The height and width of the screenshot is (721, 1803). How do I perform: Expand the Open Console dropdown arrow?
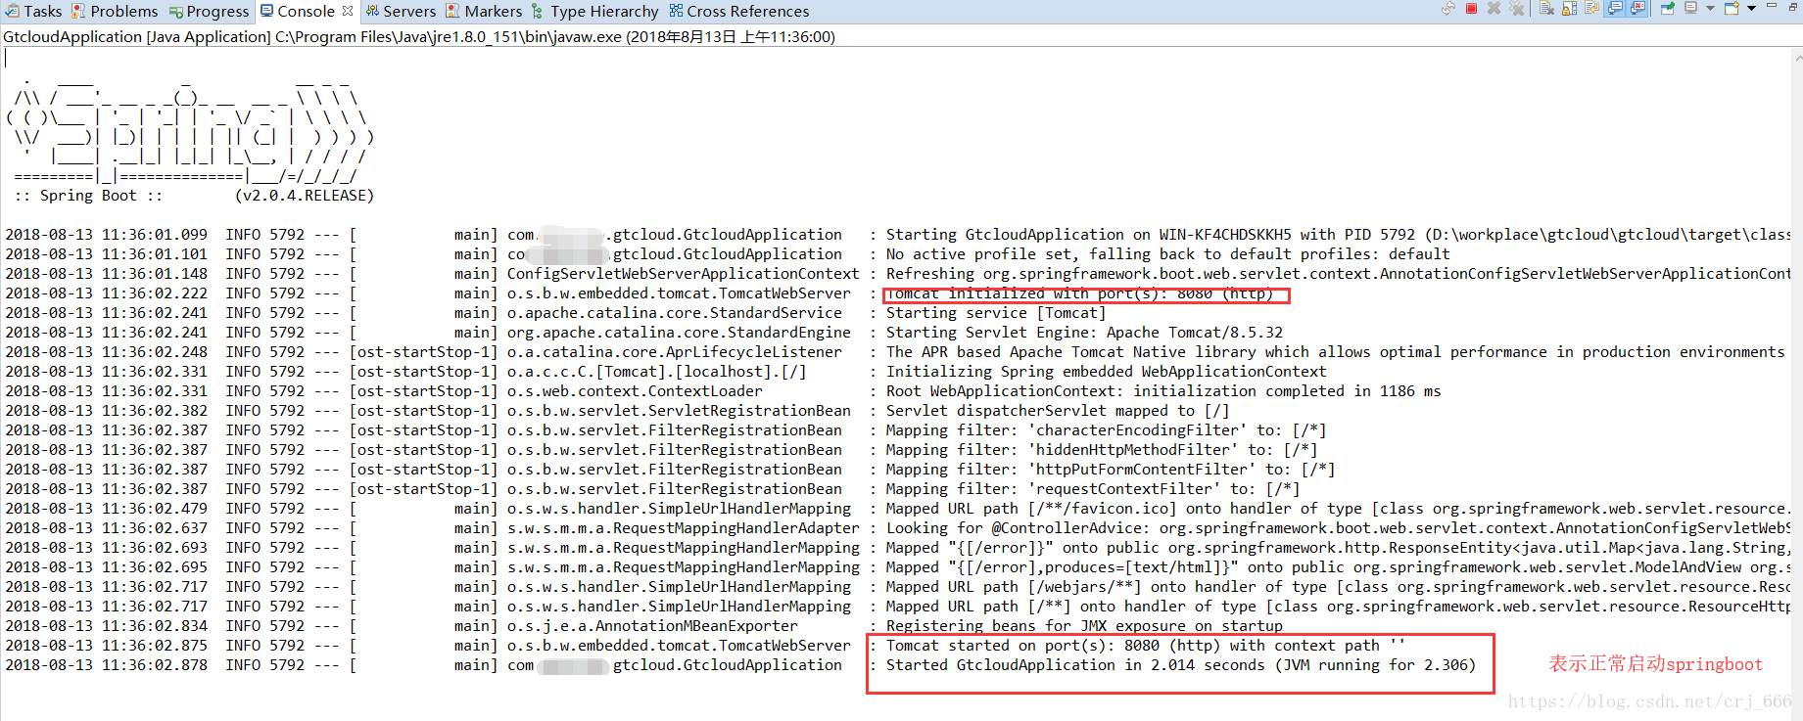pos(1751,8)
